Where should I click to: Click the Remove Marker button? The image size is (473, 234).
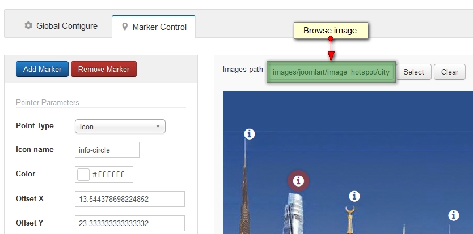104,69
